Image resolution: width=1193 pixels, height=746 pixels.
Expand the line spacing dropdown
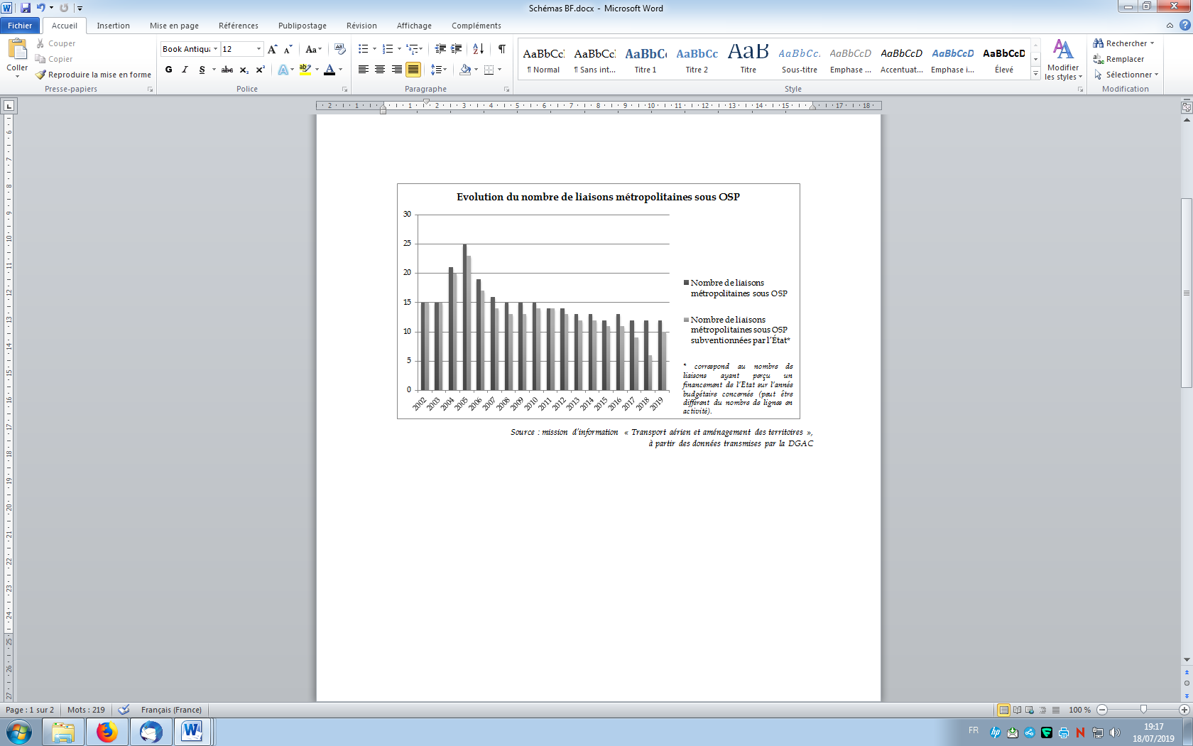tap(445, 70)
